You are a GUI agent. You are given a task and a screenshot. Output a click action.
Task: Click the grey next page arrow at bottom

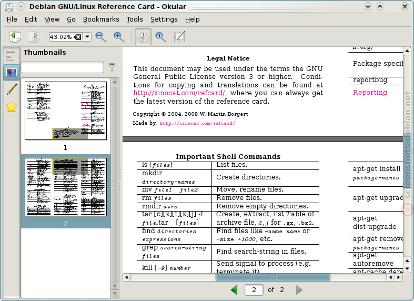299,290
